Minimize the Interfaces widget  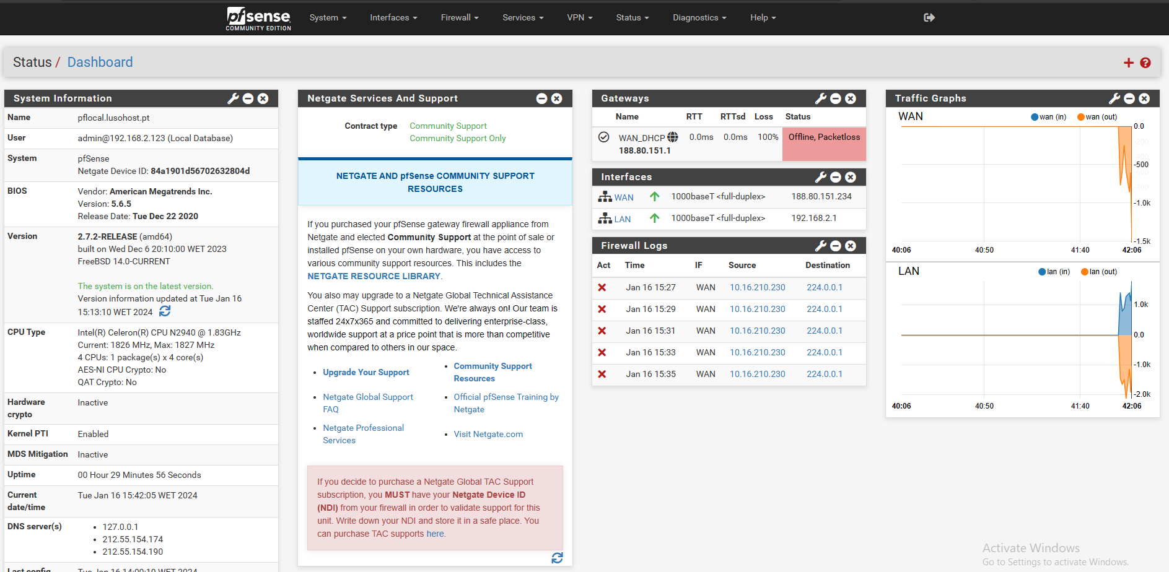(x=836, y=177)
